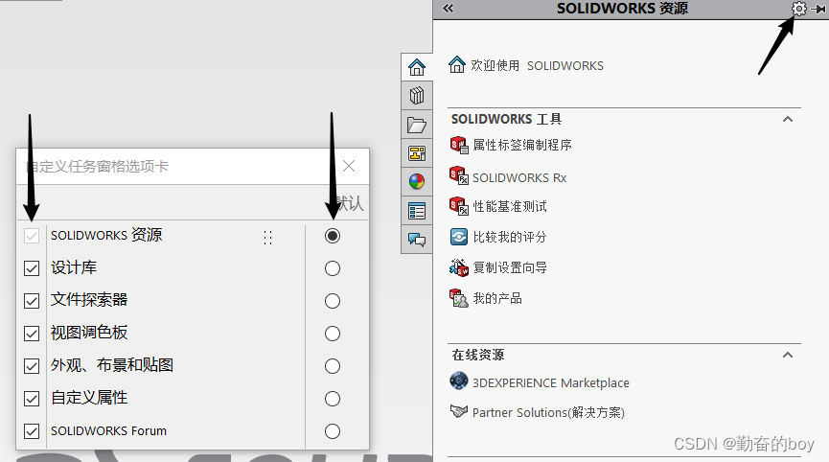Set SOLIDWORKS Forum as default radio button
This screenshot has height=462, width=829.
[x=332, y=430]
